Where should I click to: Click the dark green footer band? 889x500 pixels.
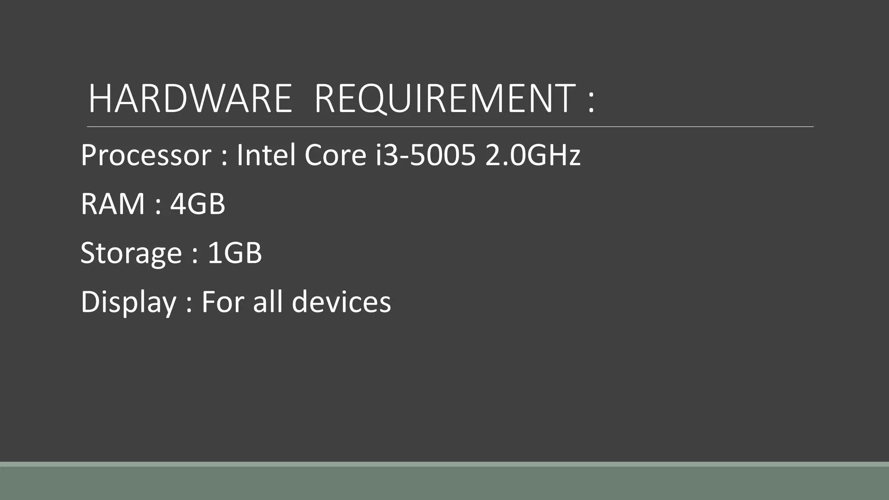444,484
